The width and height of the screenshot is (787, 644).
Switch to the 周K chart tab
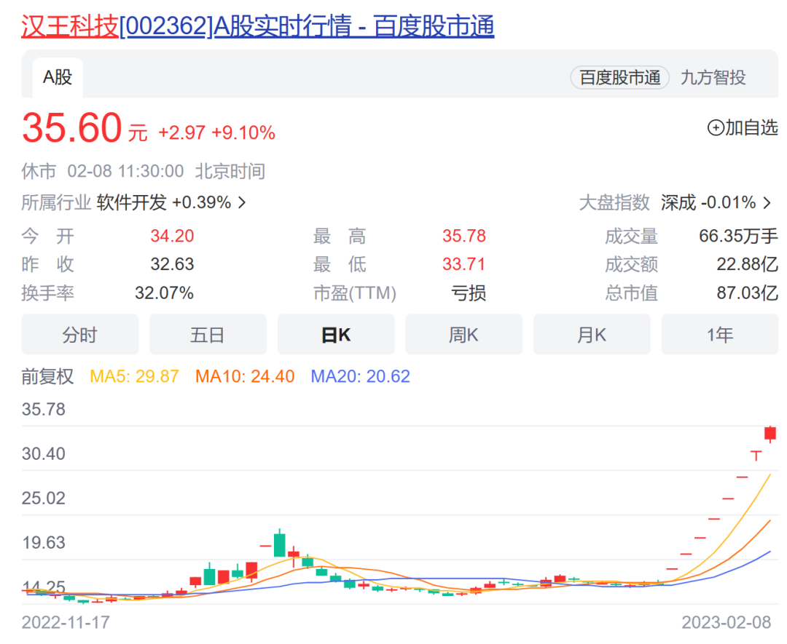coord(463,334)
